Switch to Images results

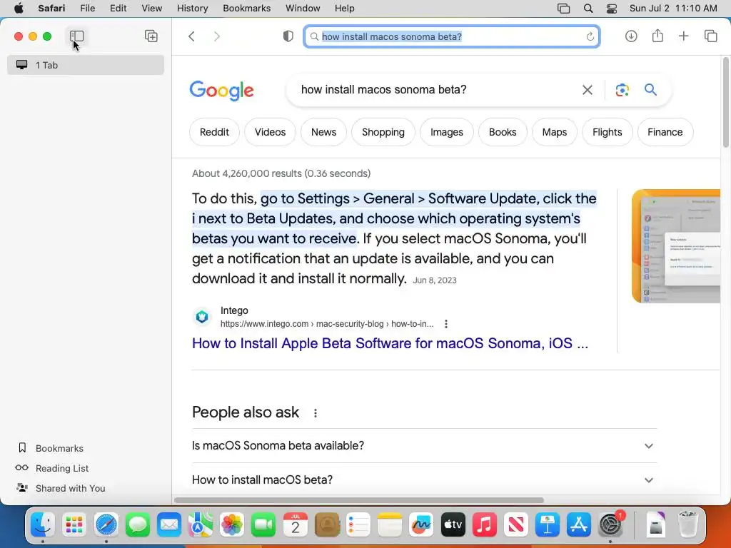click(x=447, y=132)
